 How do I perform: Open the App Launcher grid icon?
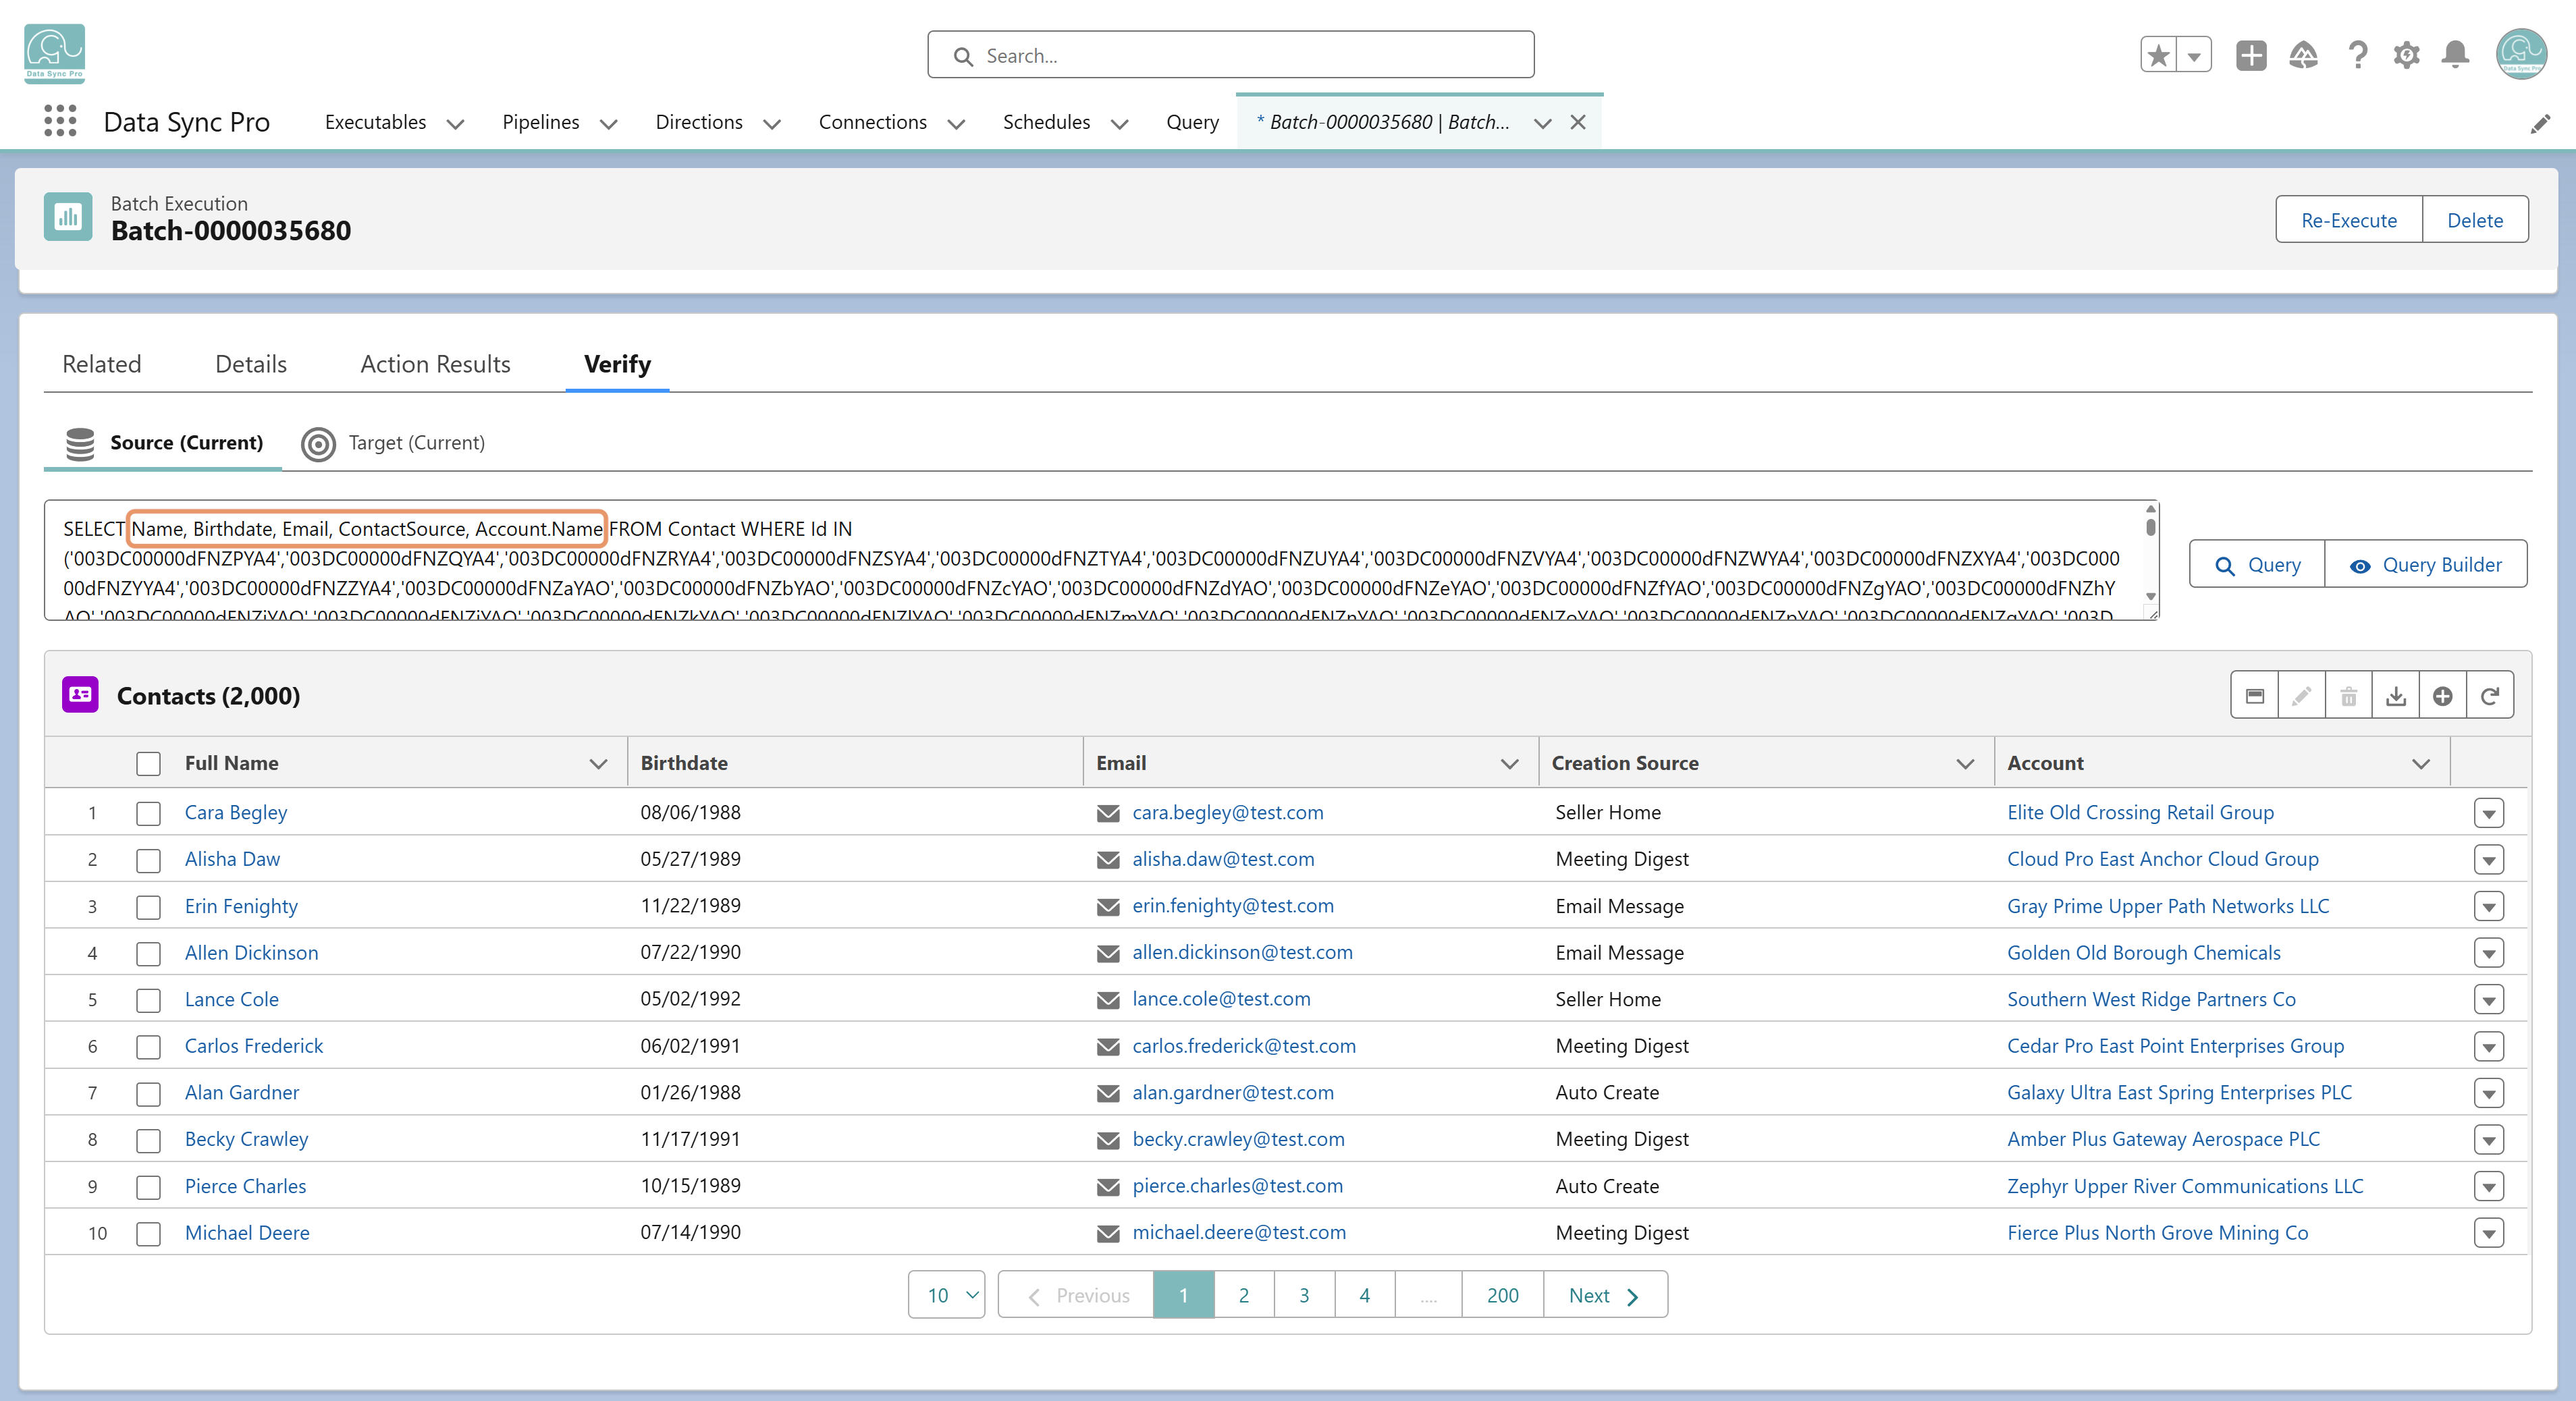coord(60,121)
